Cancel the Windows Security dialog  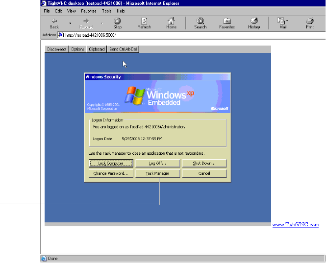204,173
